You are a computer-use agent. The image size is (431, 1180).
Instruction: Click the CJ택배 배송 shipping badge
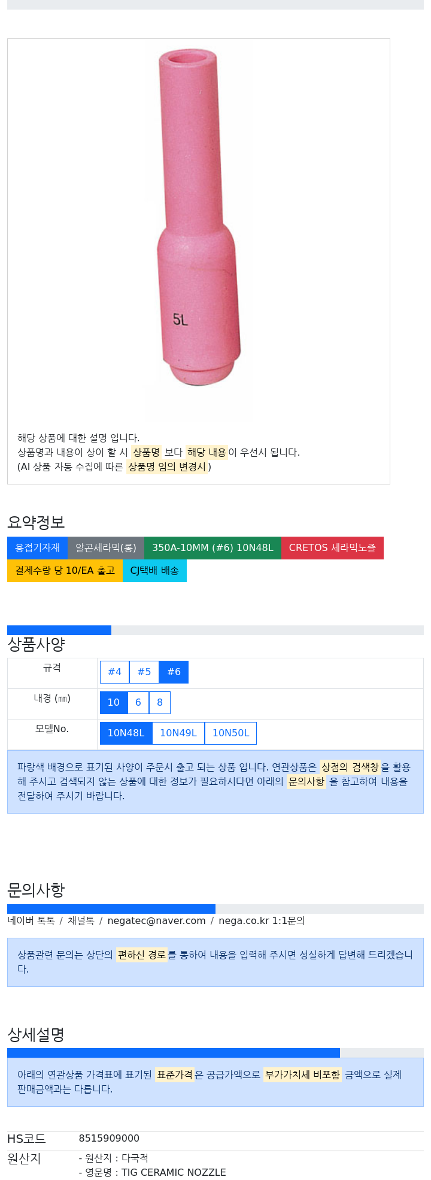[154, 570]
